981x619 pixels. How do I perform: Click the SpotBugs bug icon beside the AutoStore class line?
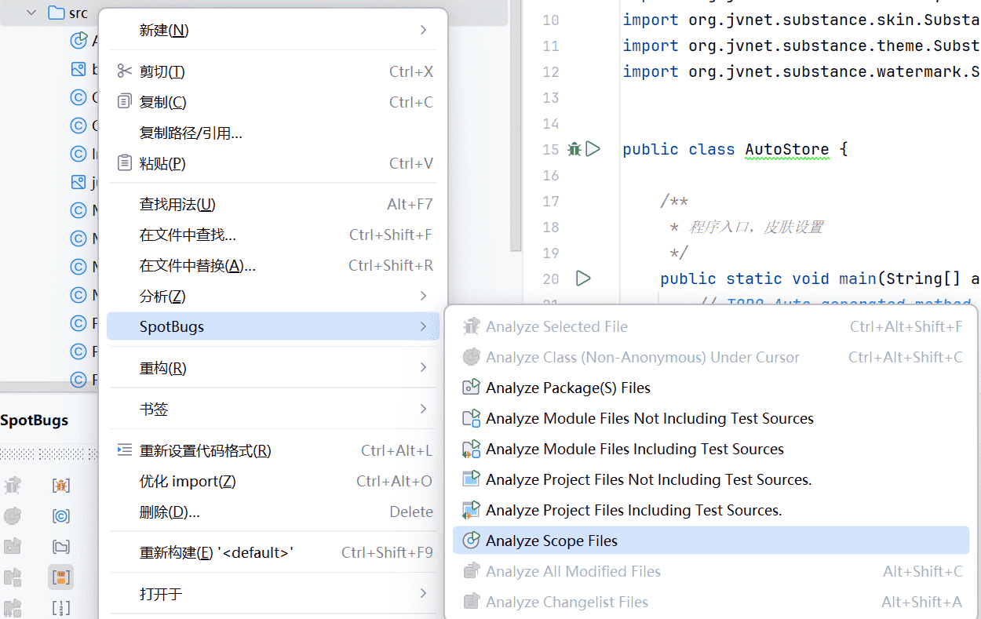pos(574,149)
